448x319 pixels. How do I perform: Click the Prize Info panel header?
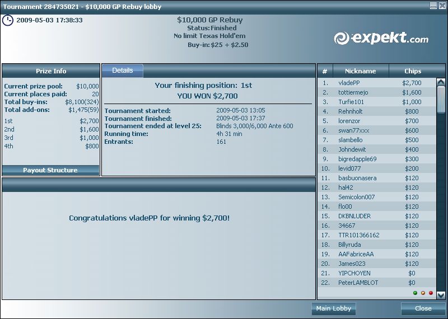(x=51, y=71)
